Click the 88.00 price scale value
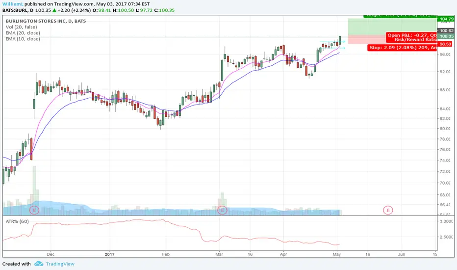The image size is (457, 270). click(x=445, y=90)
